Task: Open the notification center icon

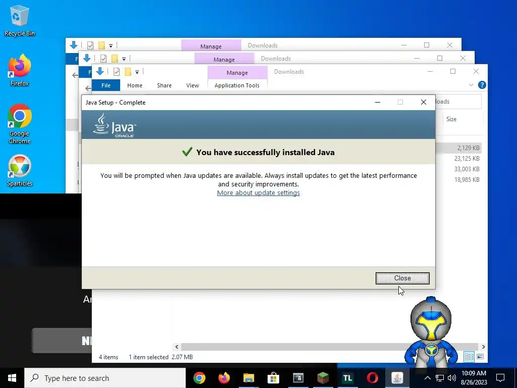Action: (500, 378)
